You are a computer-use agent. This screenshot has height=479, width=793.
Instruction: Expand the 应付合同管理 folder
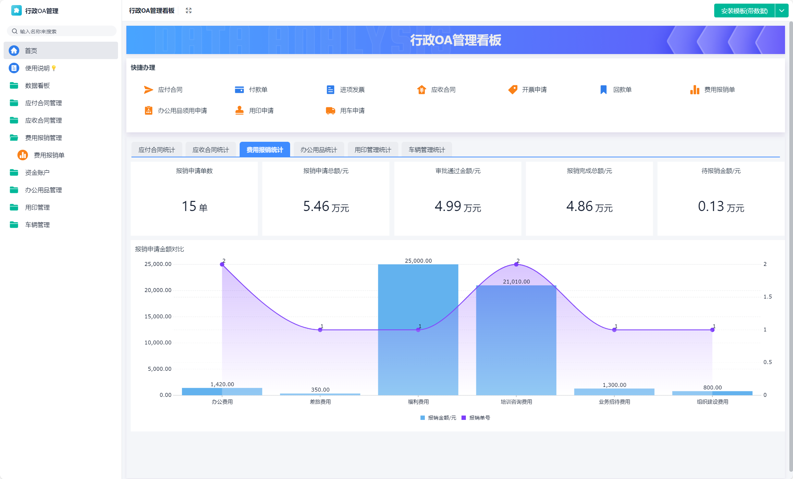pyautogui.click(x=43, y=103)
